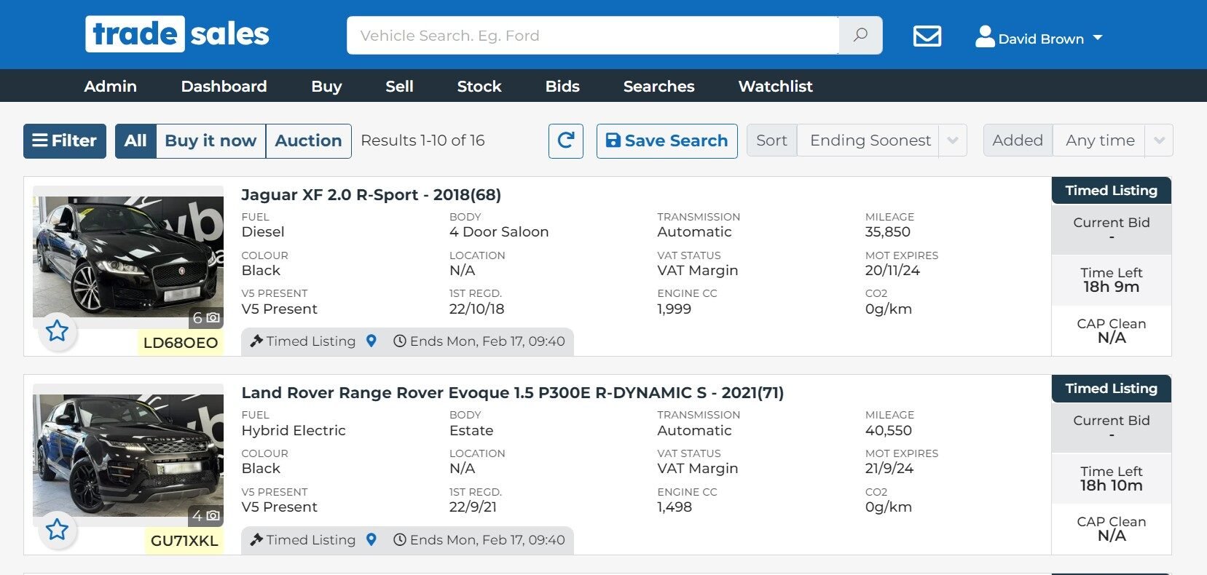
Task: Show only Buy it now listings
Action: coord(211,140)
